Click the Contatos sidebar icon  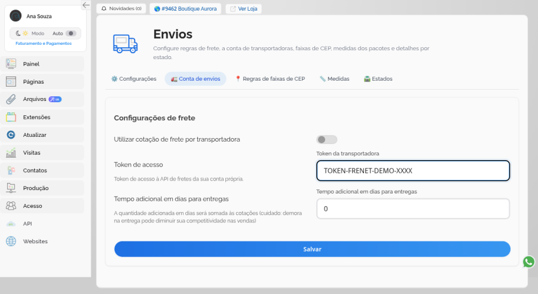click(11, 170)
